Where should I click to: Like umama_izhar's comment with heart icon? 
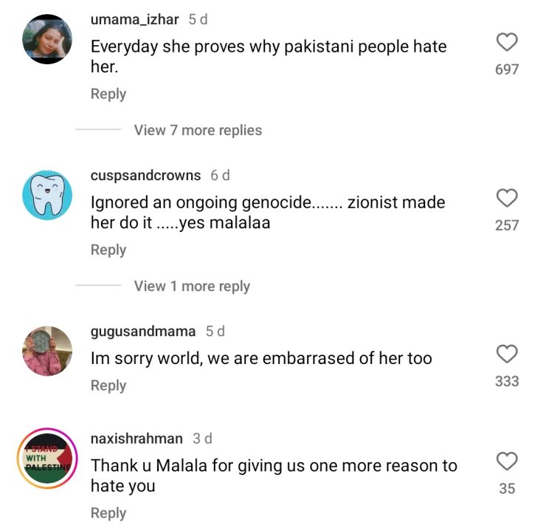507,42
